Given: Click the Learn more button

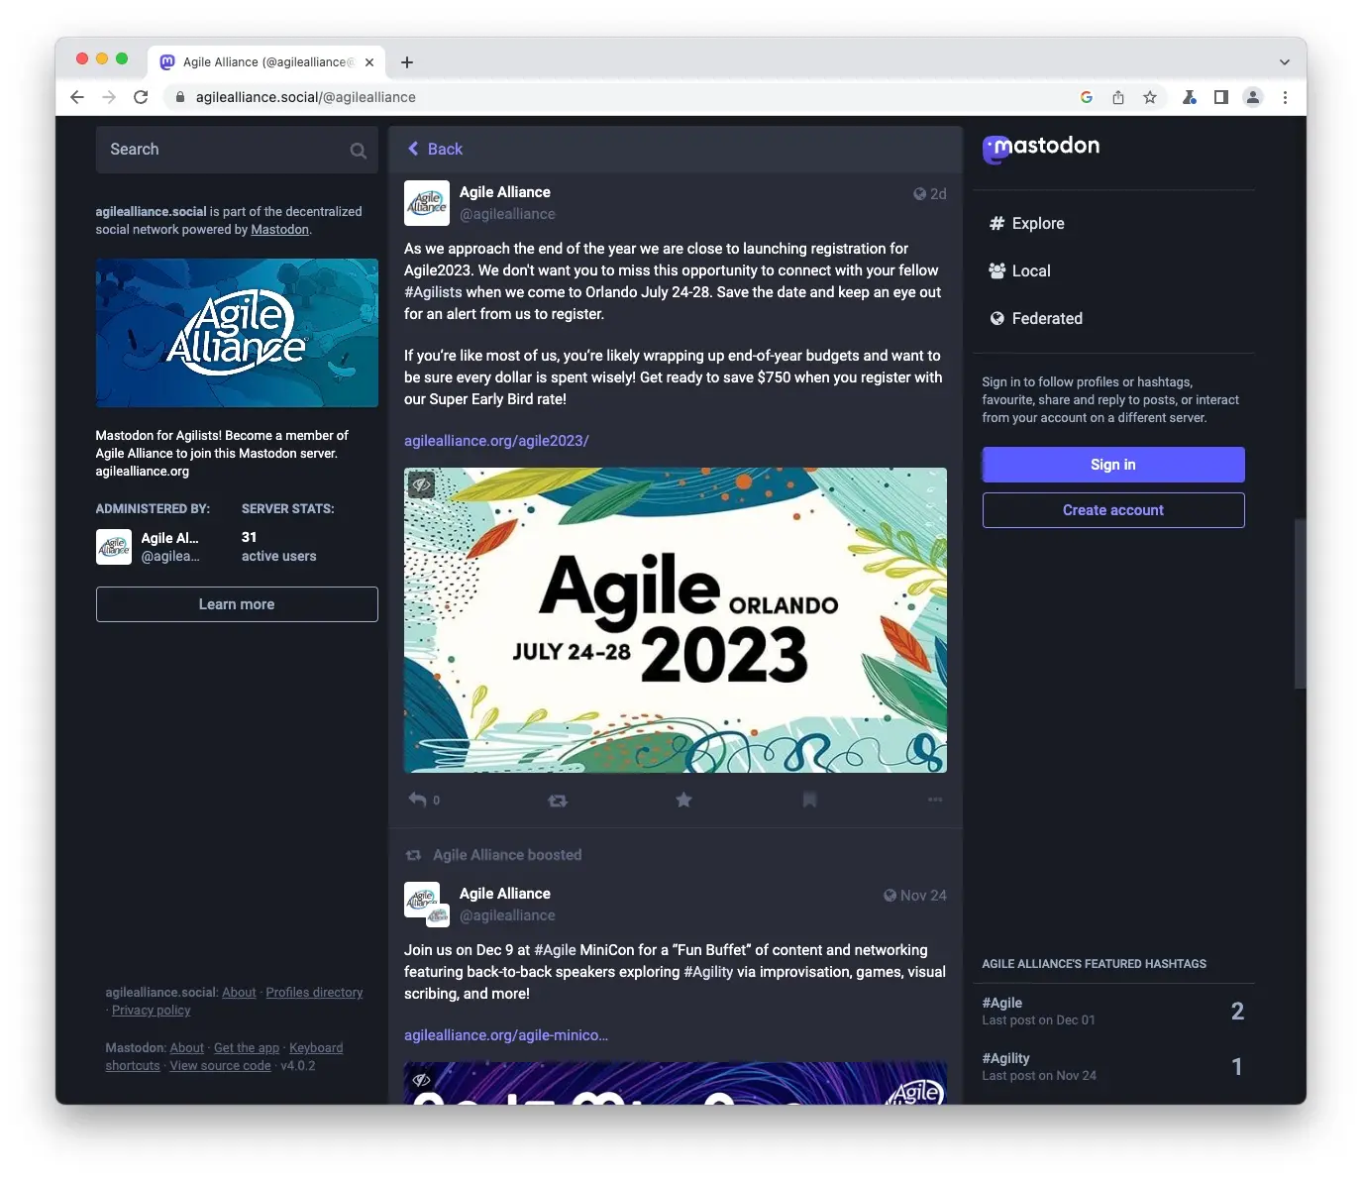Looking at the screenshot, I should (x=237, y=604).
